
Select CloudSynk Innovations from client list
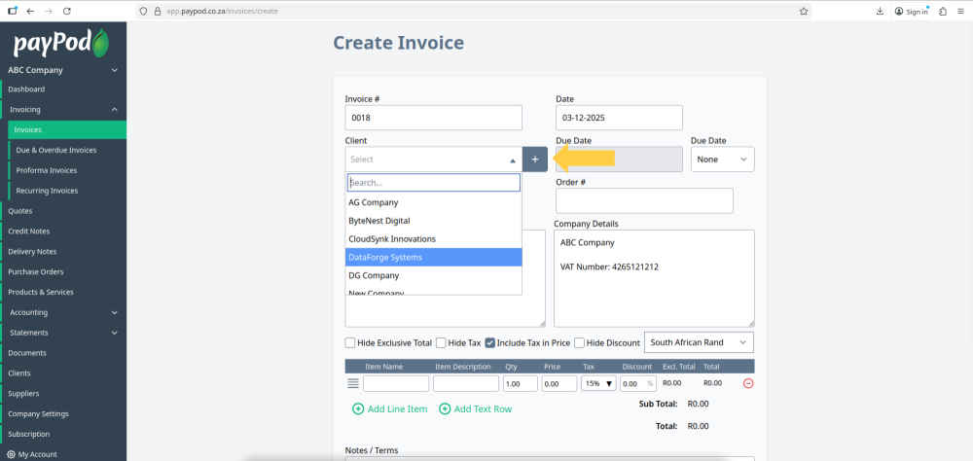[x=434, y=239]
